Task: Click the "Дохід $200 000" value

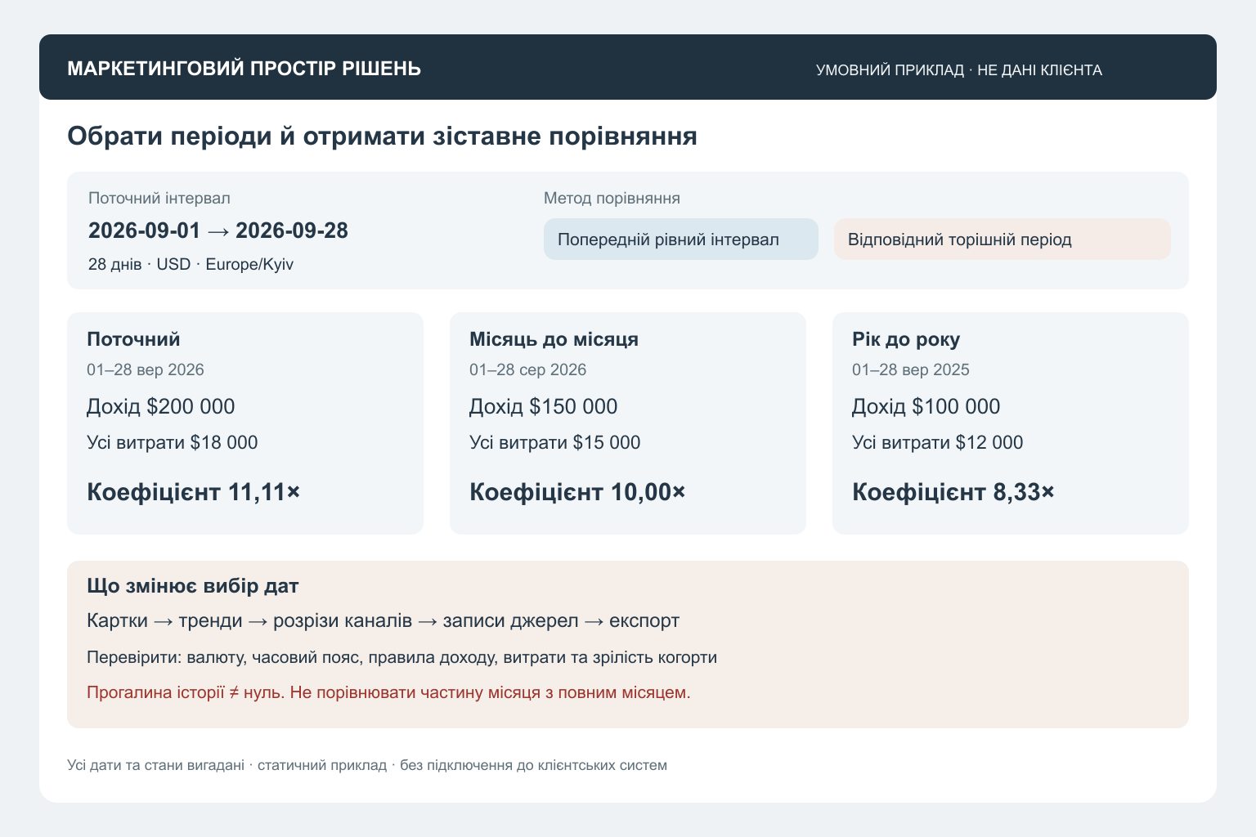Action: pyautogui.click(x=161, y=406)
